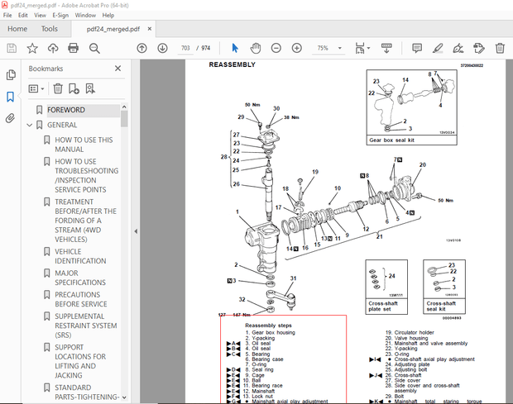Toggle the Bookmarks panel icon in the left strip
This screenshot has width=513, height=404.
(11, 97)
